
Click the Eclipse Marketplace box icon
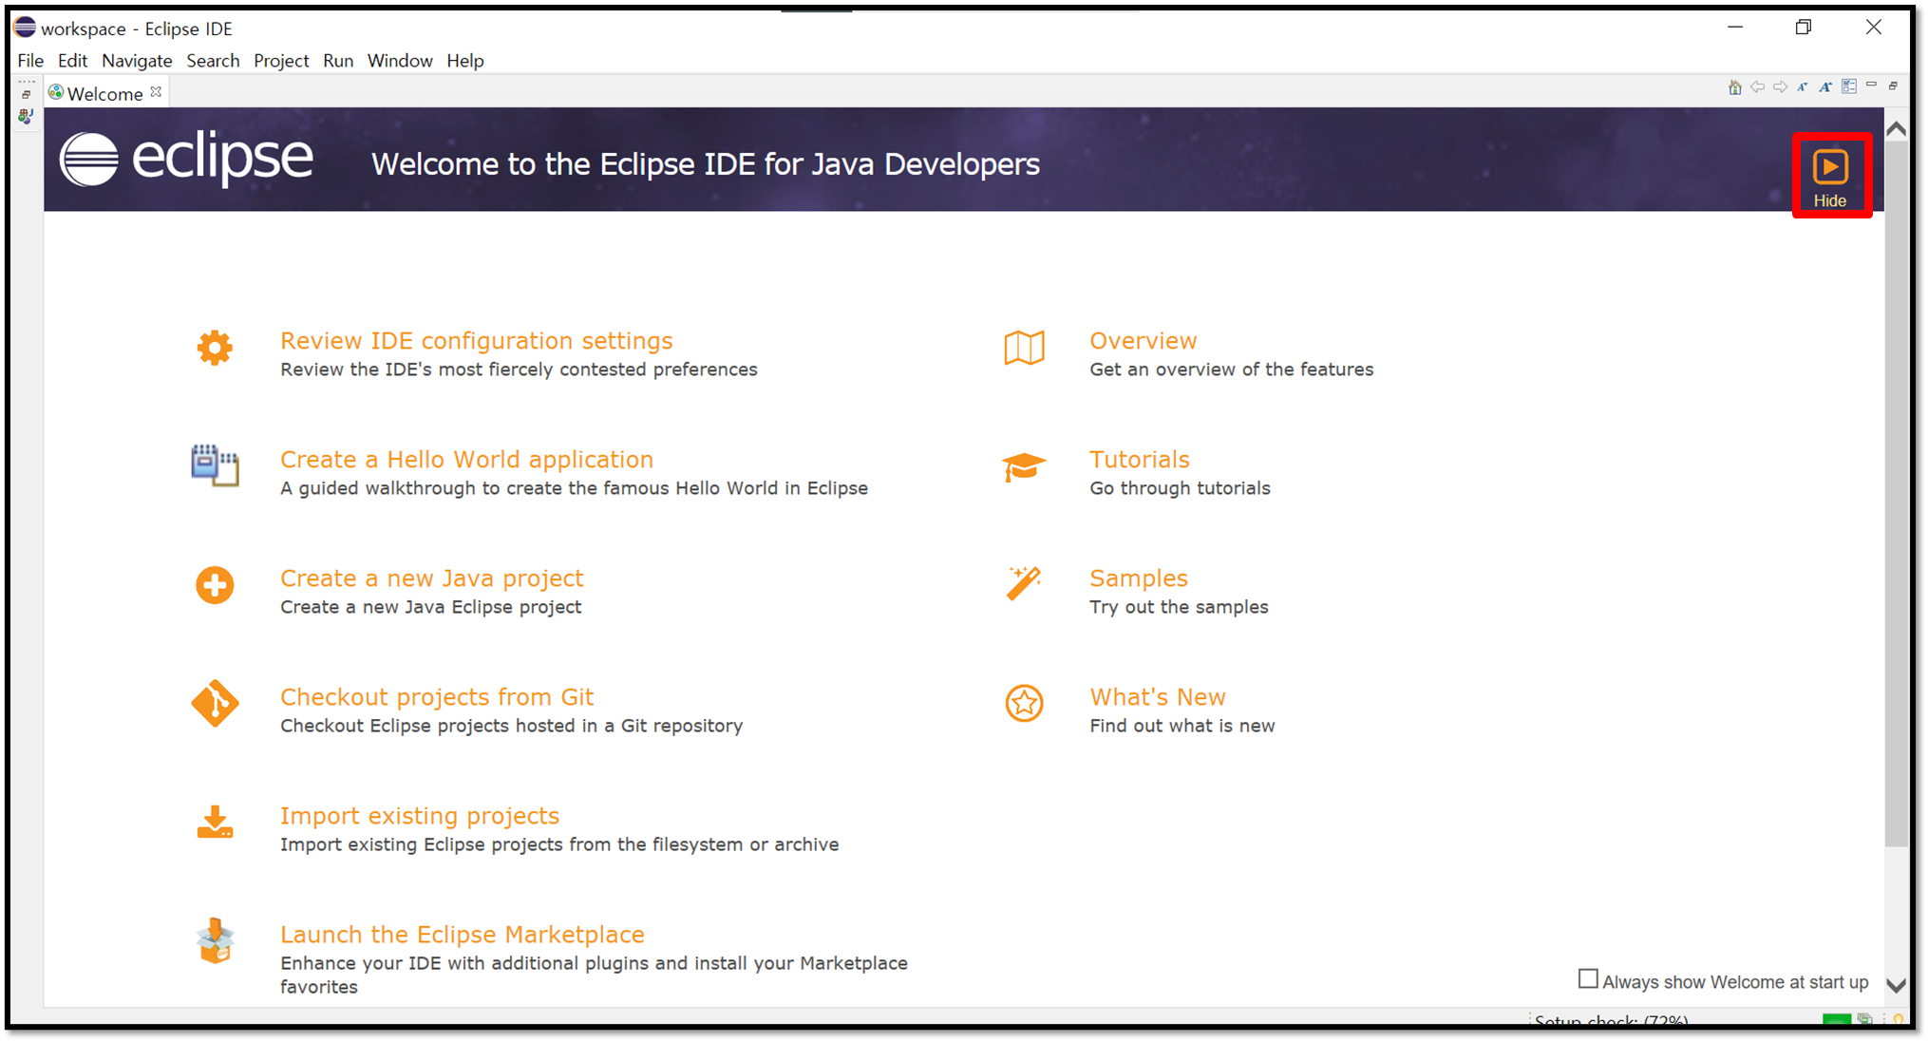[216, 941]
